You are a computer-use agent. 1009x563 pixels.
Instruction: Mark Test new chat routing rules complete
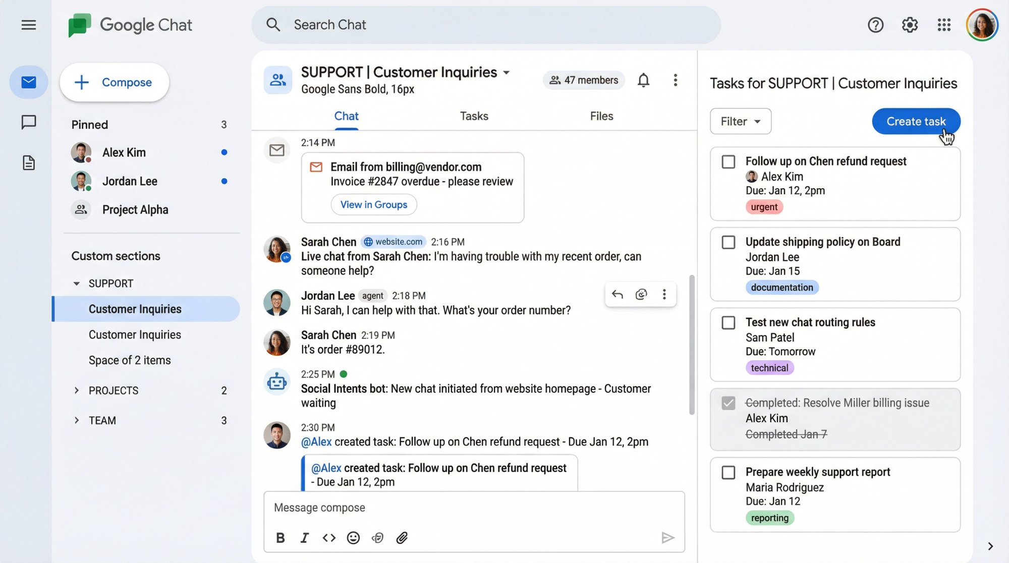[728, 322]
